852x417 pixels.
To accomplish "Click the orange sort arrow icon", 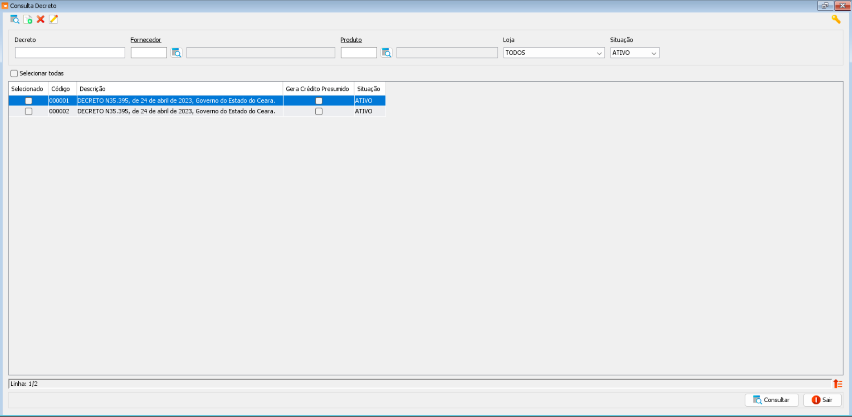I will pos(838,384).
